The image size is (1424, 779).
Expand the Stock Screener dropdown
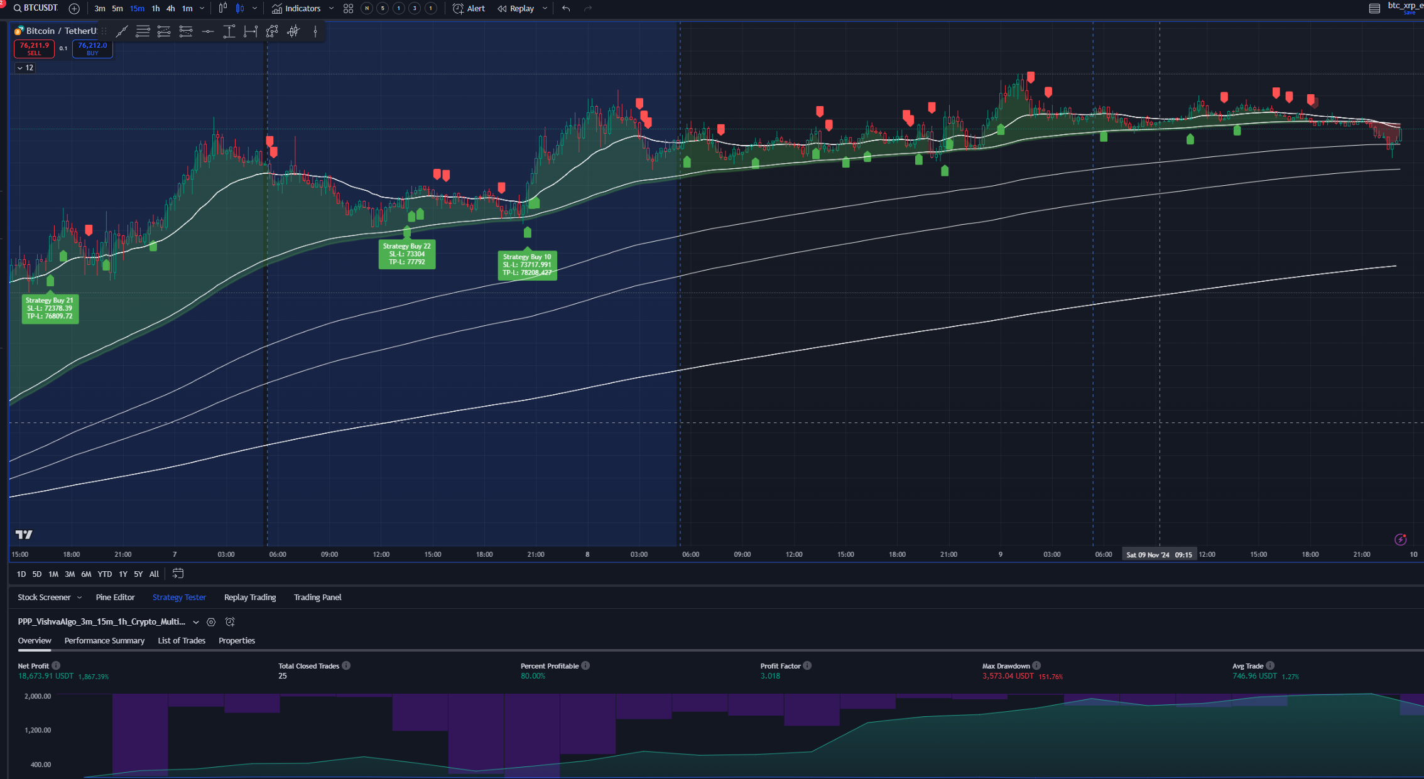(x=80, y=597)
